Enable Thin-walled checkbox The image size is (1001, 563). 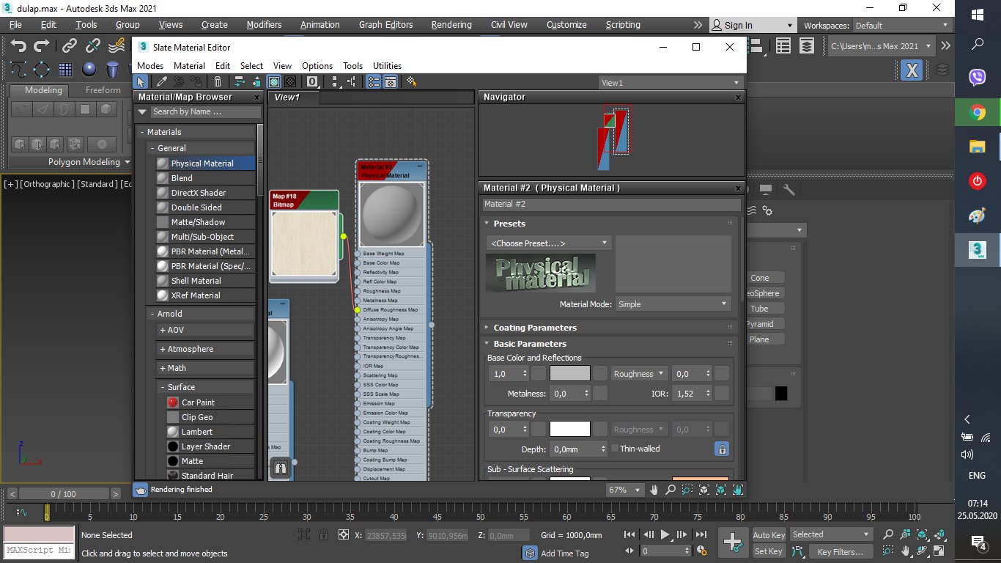coord(615,449)
